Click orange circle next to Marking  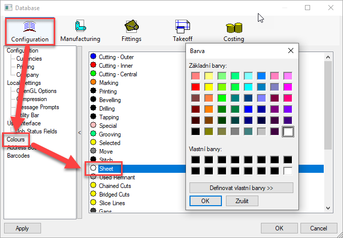93,82
